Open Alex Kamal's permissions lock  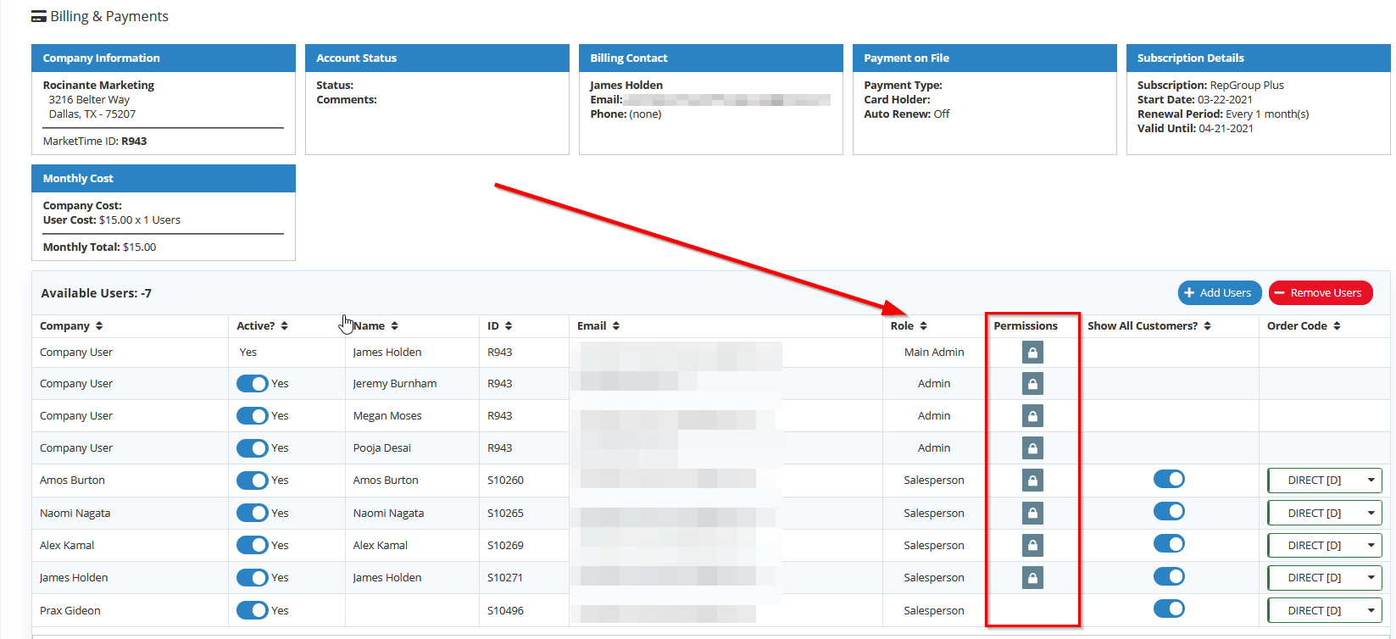tap(1032, 545)
